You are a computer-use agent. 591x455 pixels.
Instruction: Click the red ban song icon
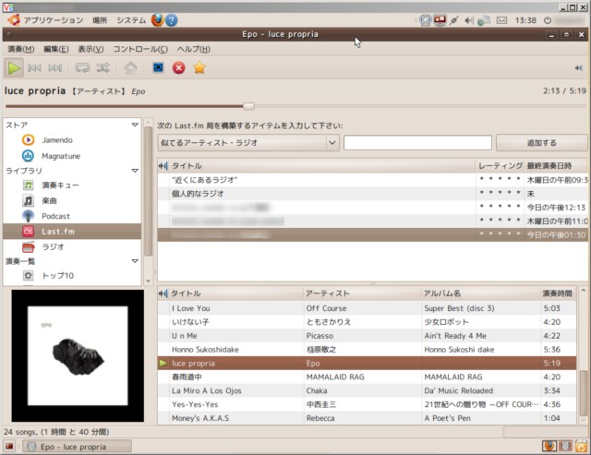pyautogui.click(x=178, y=67)
